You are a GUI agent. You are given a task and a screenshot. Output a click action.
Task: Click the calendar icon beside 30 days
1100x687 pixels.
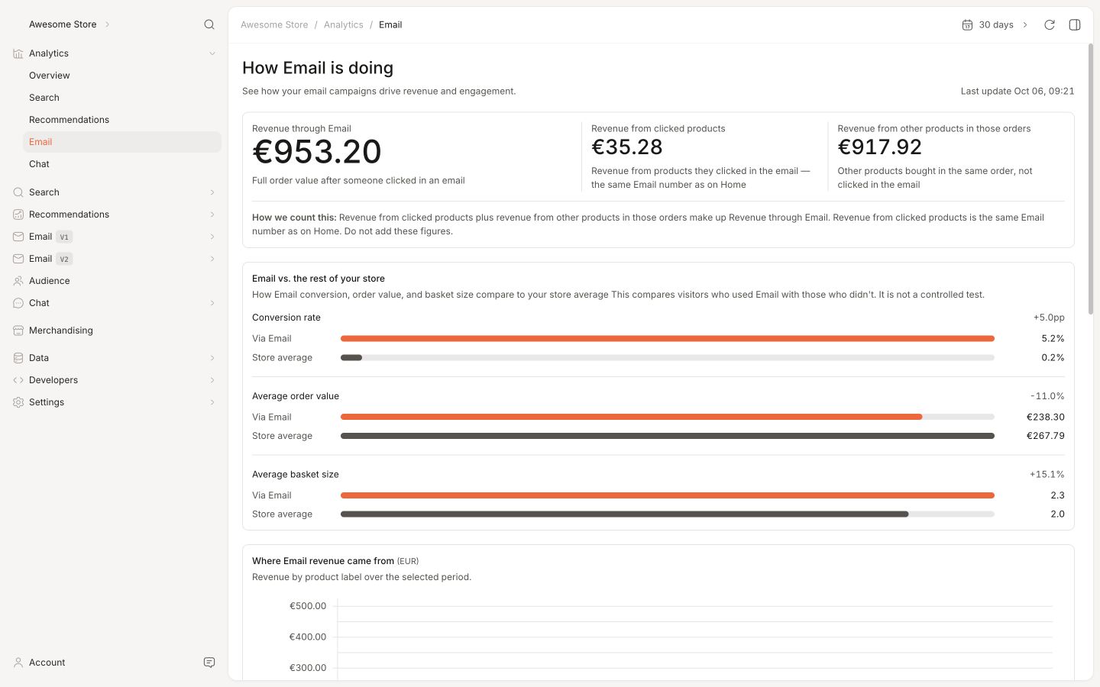[x=967, y=24]
